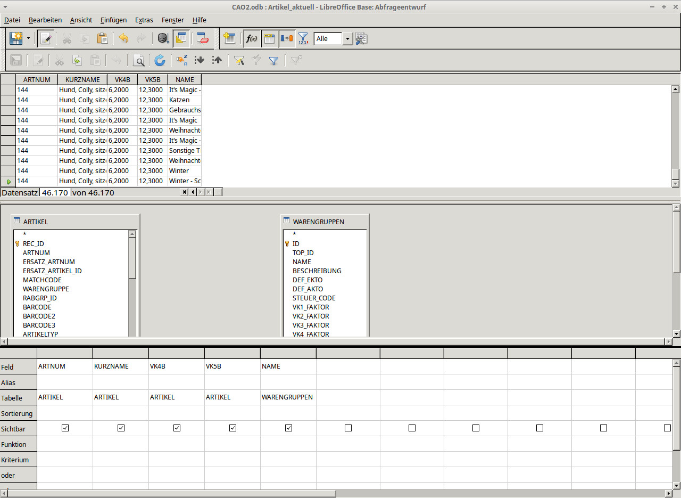The image size is (681, 498).
Task: Open Feld cell containing KURZNAME
Action: click(x=121, y=366)
